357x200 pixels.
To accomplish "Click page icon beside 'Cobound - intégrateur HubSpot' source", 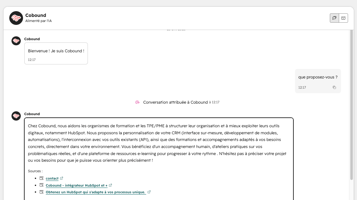I will pos(41,185).
